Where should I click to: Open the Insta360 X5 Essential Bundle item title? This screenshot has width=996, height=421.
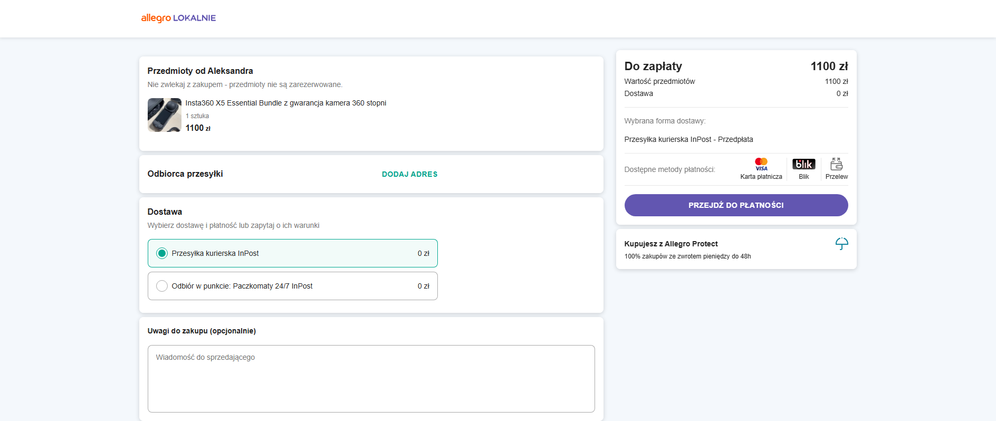coord(286,103)
